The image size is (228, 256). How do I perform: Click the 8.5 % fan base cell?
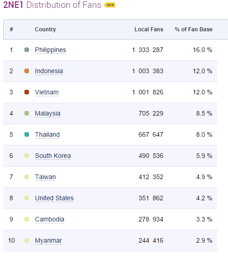[x=204, y=113]
